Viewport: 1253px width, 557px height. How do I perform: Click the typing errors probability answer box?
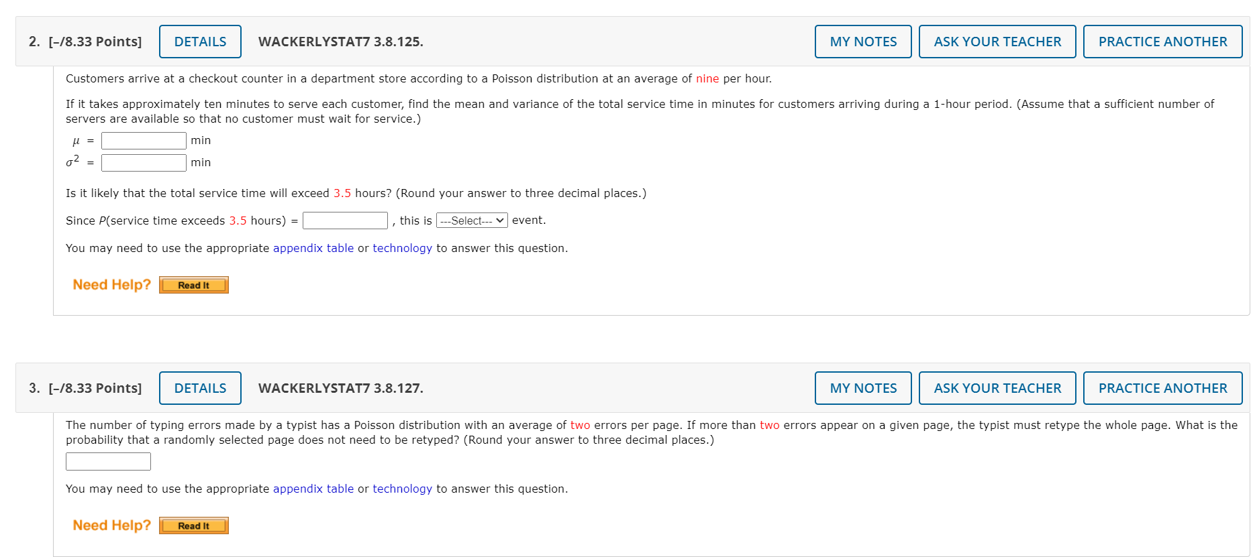[108, 461]
